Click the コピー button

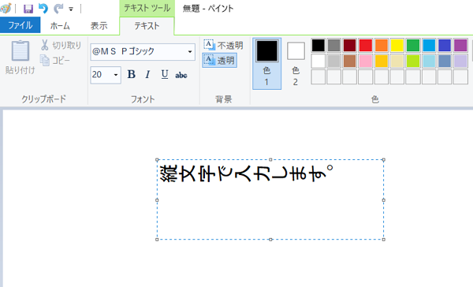pyautogui.click(x=55, y=61)
